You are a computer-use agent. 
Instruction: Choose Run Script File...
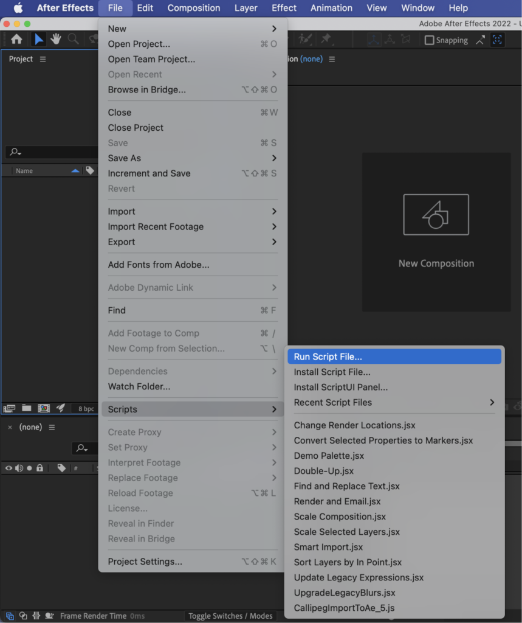[x=394, y=357]
